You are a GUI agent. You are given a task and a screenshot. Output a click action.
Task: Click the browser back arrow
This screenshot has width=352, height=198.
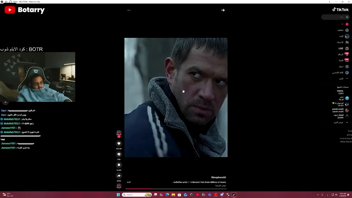(x=6, y=2)
